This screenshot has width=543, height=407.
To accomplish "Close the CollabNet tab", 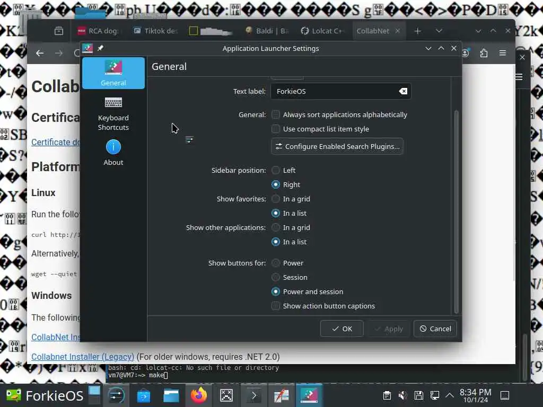I will click(398, 31).
